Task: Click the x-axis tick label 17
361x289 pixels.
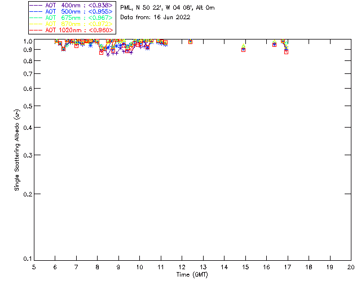Action: [x=288, y=267]
